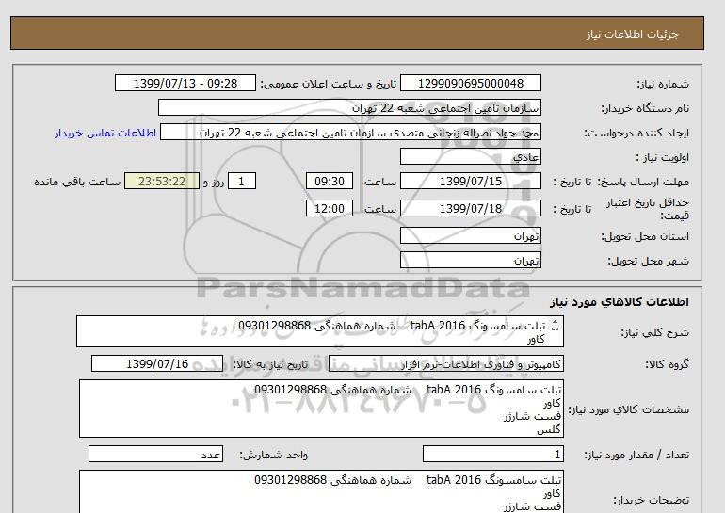
Task: Click the text ساعت باقی مانده
Action: [77, 182]
